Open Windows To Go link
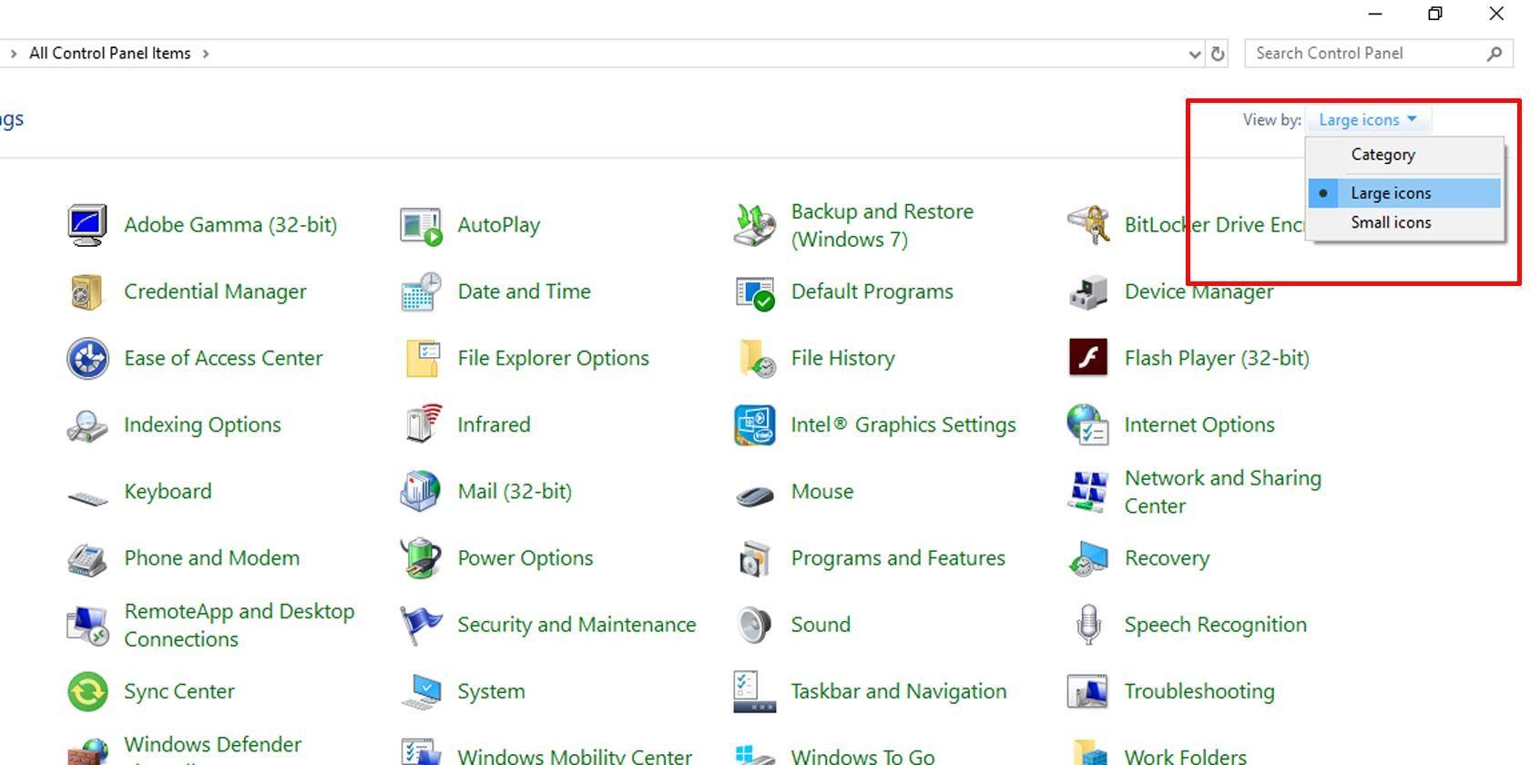The height and width of the screenshot is (765, 1530). point(862,755)
